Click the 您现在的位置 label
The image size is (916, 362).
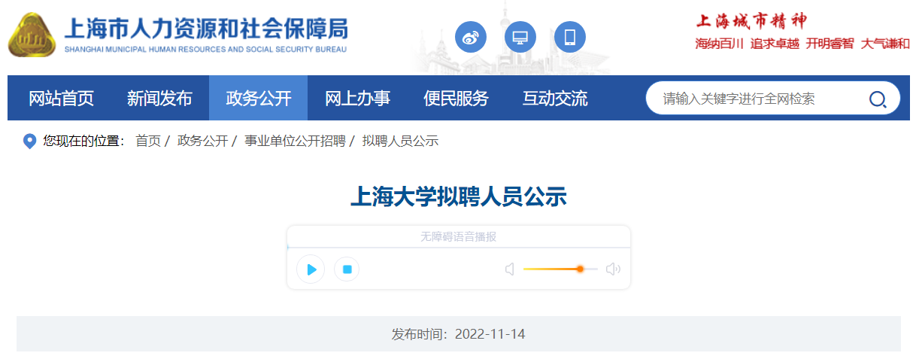[x=83, y=141]
